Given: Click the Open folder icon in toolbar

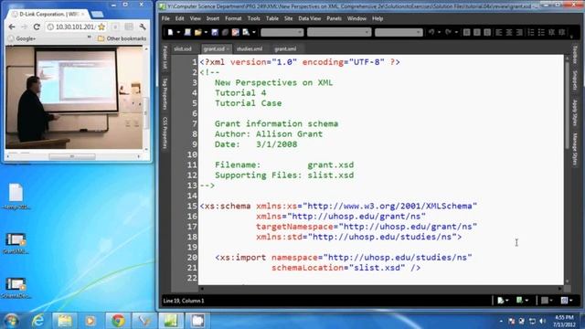Looking at the screenshot, I should [197, 33].
